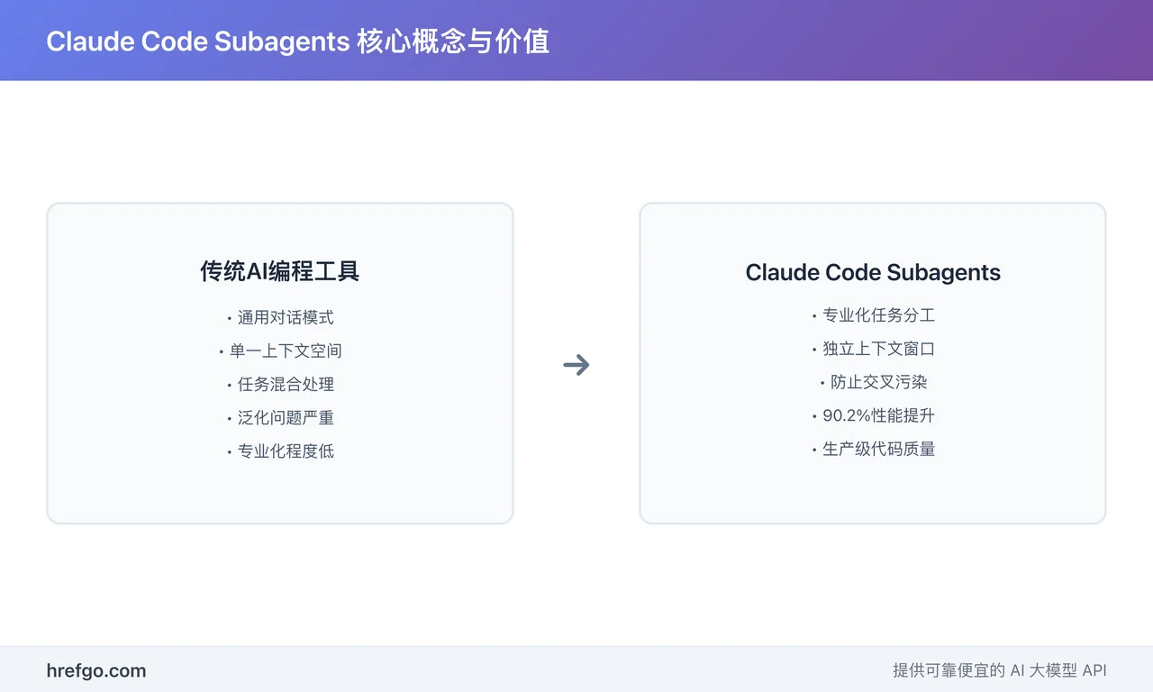Select the bullet '专业化程度低'

[280, 451]
